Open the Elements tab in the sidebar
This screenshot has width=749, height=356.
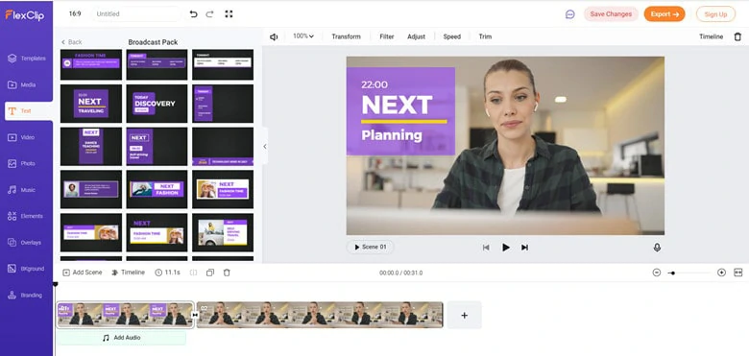tap(26, 216)
